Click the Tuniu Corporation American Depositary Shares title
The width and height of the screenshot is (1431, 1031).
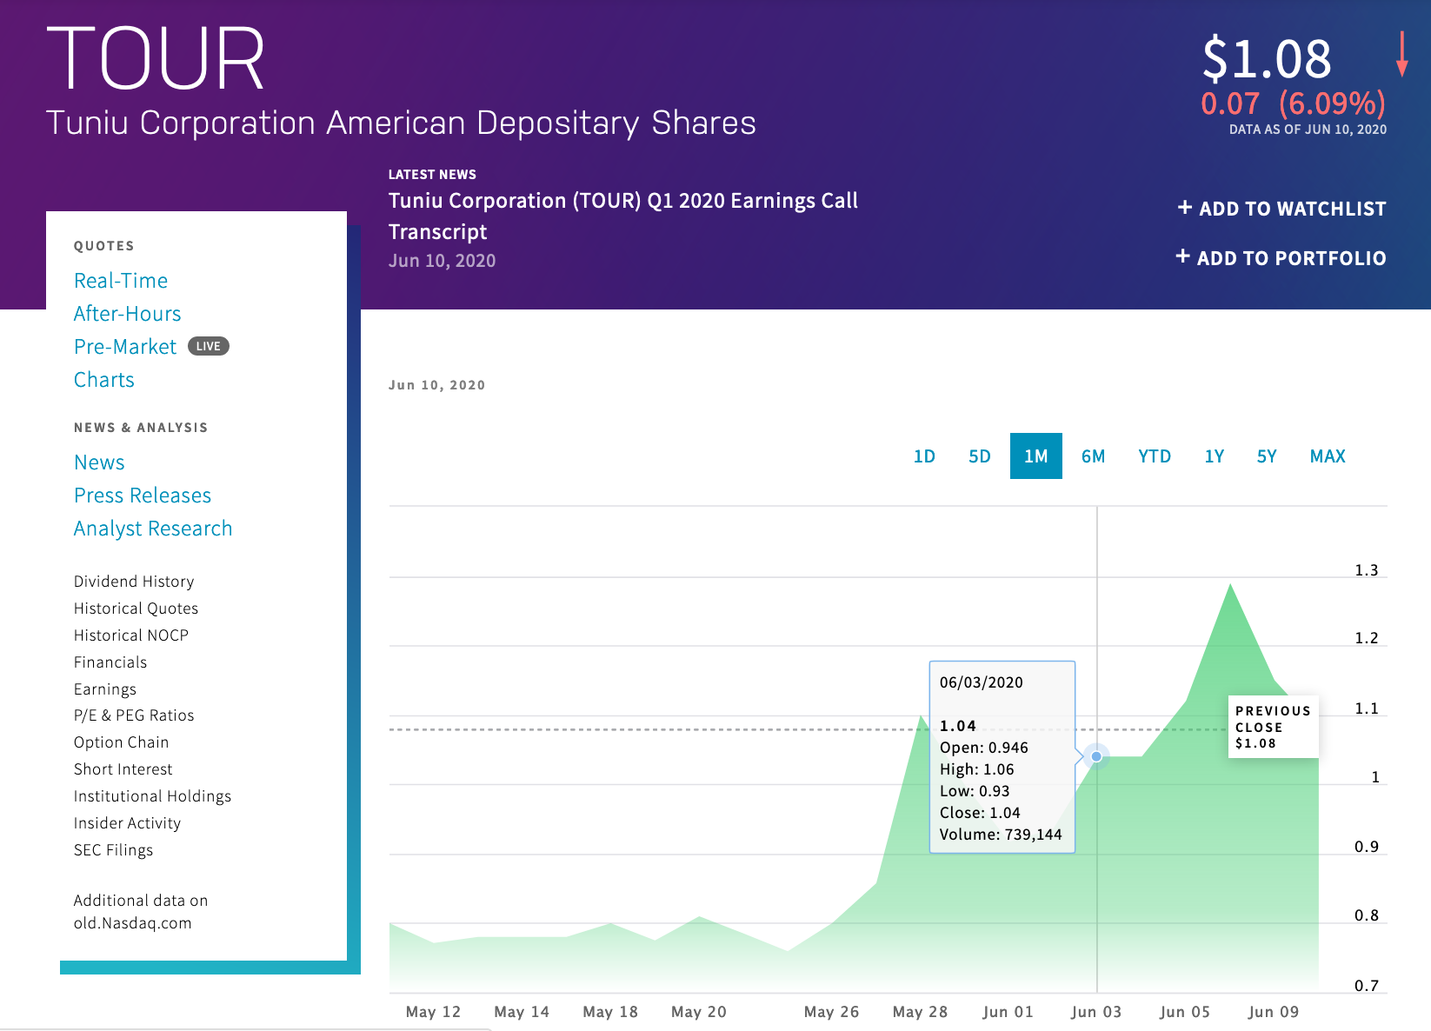pyautogui.click(x=401, y=123)
